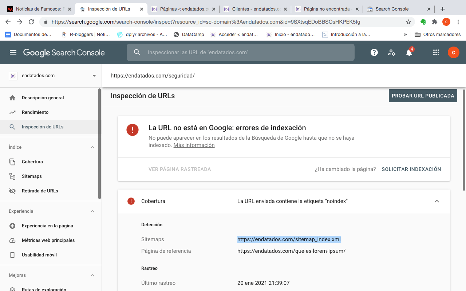This screenshot has width=466, height=291.
Task: Open the orange account avatar in Search Console
Action: tap(453, 52)
